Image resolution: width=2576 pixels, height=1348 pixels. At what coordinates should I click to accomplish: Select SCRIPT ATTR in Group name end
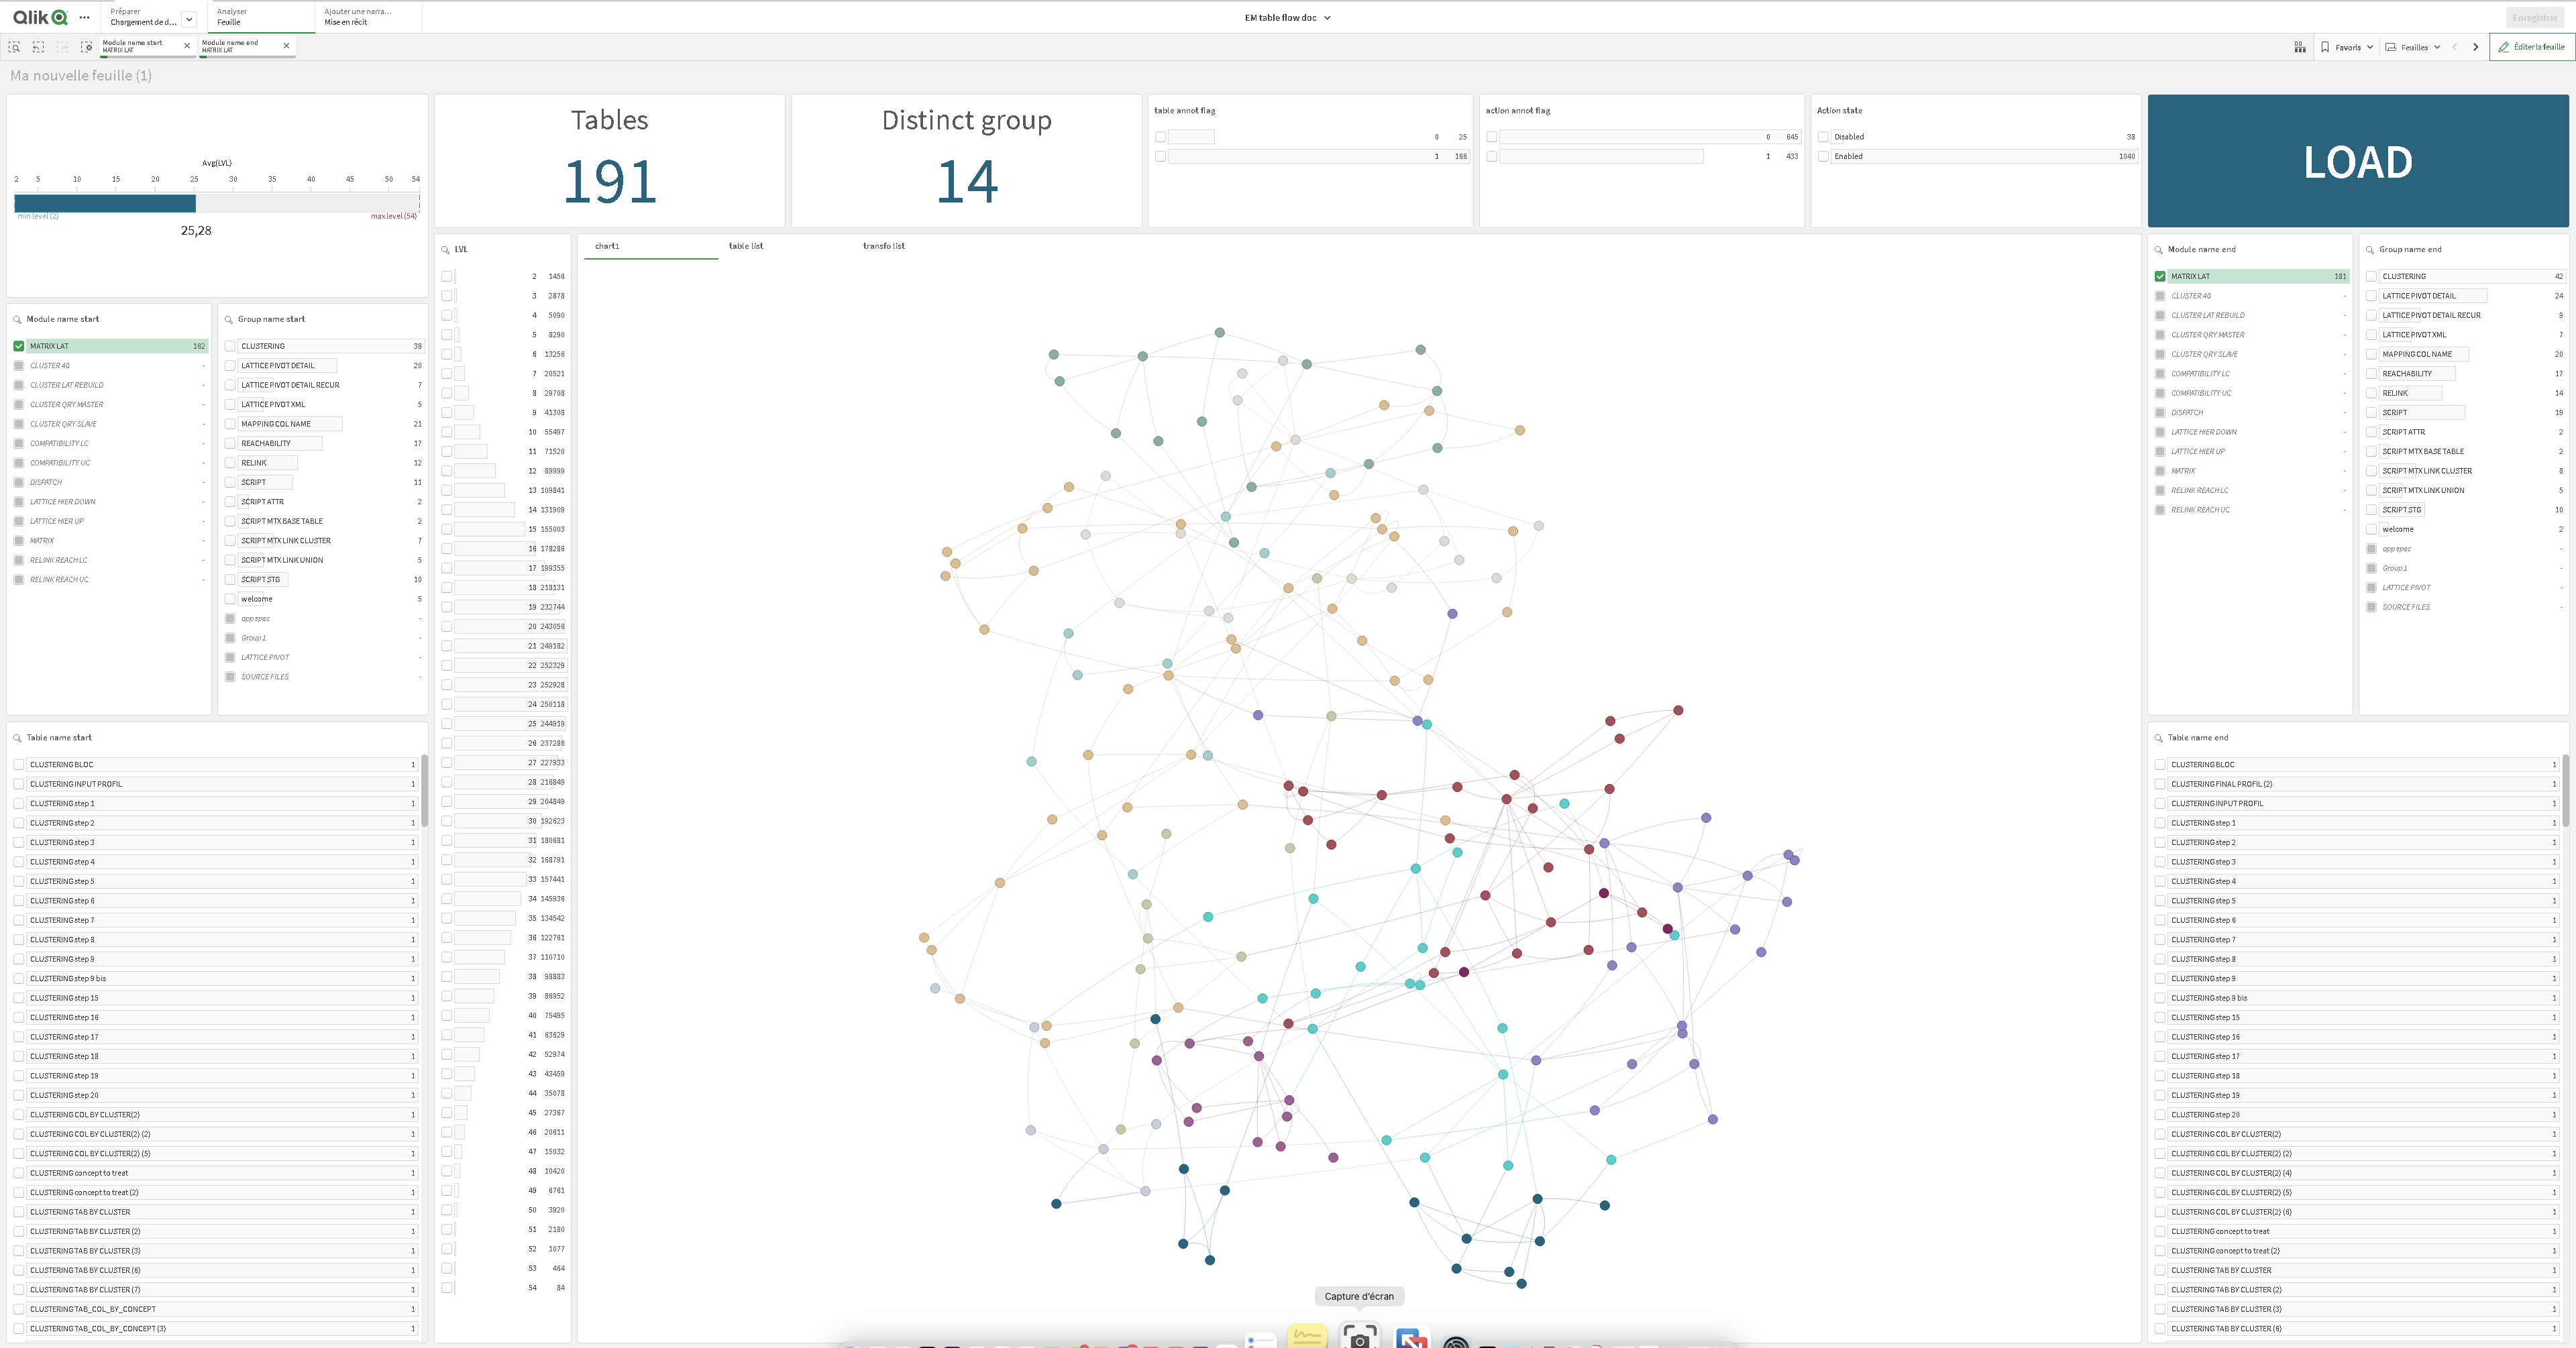(x=2464, y=432)
